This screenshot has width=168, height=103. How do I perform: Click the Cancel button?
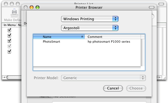[113, 88]
